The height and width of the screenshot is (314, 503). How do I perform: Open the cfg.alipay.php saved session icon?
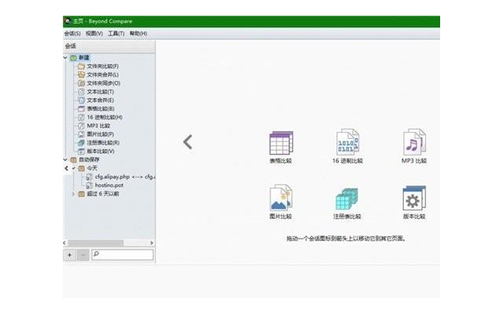point(89,177)
